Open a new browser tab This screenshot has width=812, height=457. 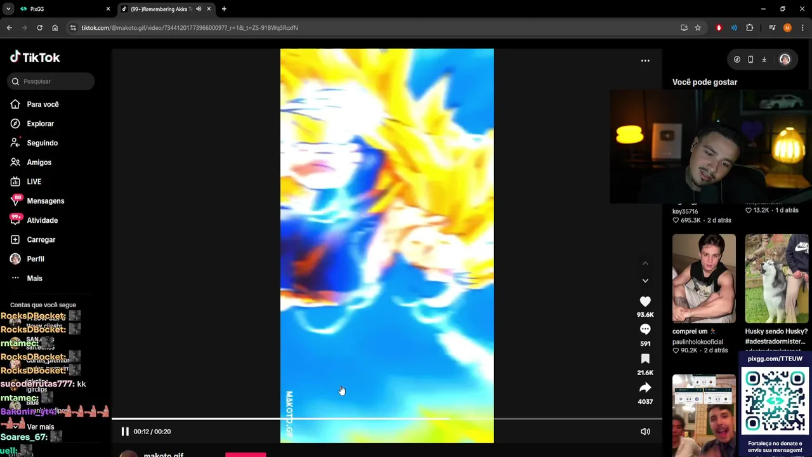[224, 9]
